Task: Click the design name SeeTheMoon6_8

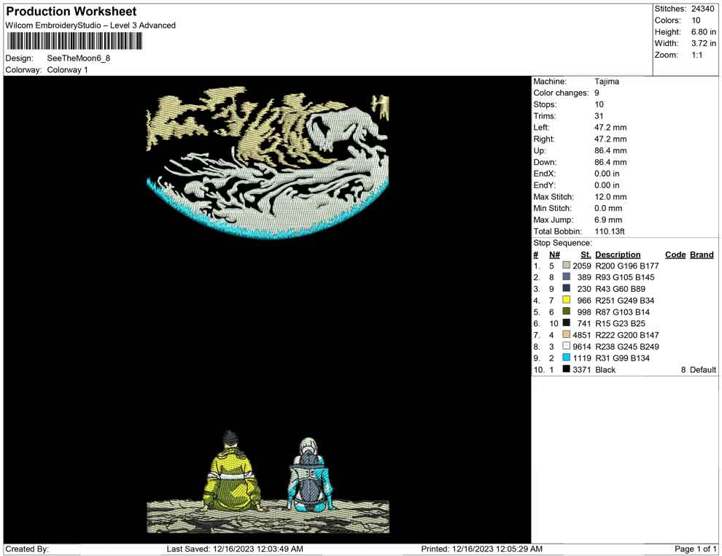Action: pyautogui.click(x=79, y=58)
